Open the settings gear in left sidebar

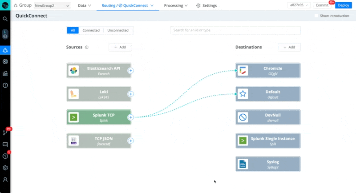(x=5, y=168)
